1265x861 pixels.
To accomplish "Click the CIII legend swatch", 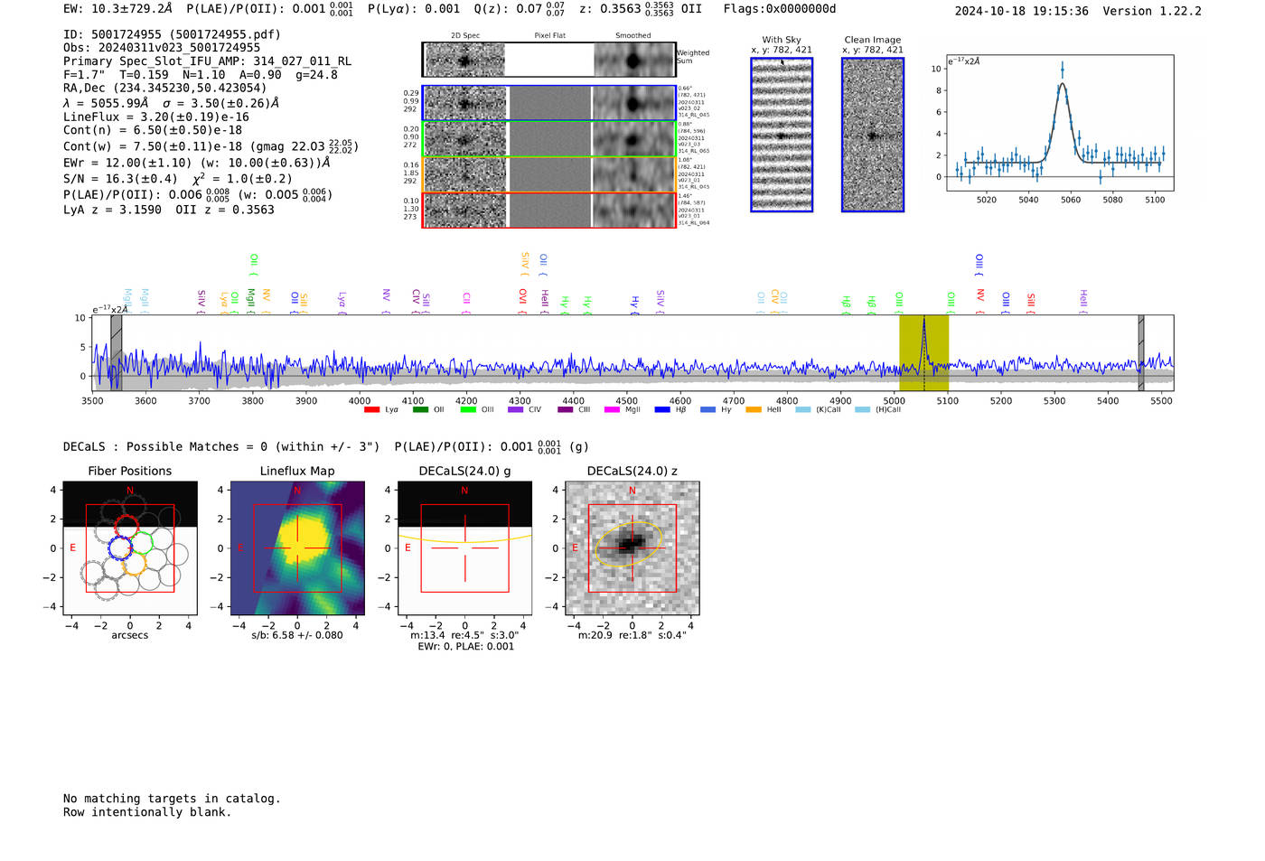I will point(566,410).
